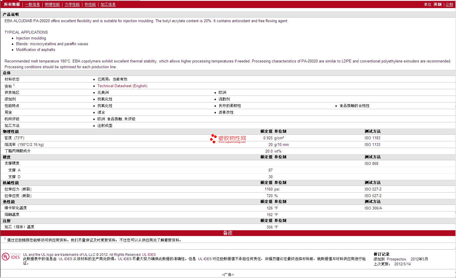Click the 流散剂 additive entry
456x278 pixels.
coord(224,99)
